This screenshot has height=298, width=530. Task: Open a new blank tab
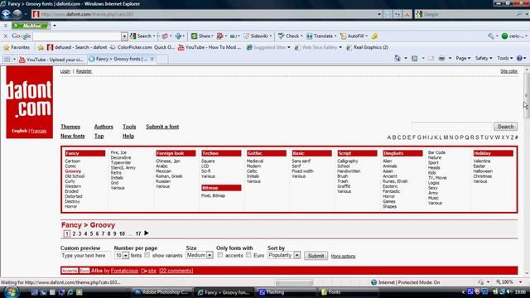point(162,60)
